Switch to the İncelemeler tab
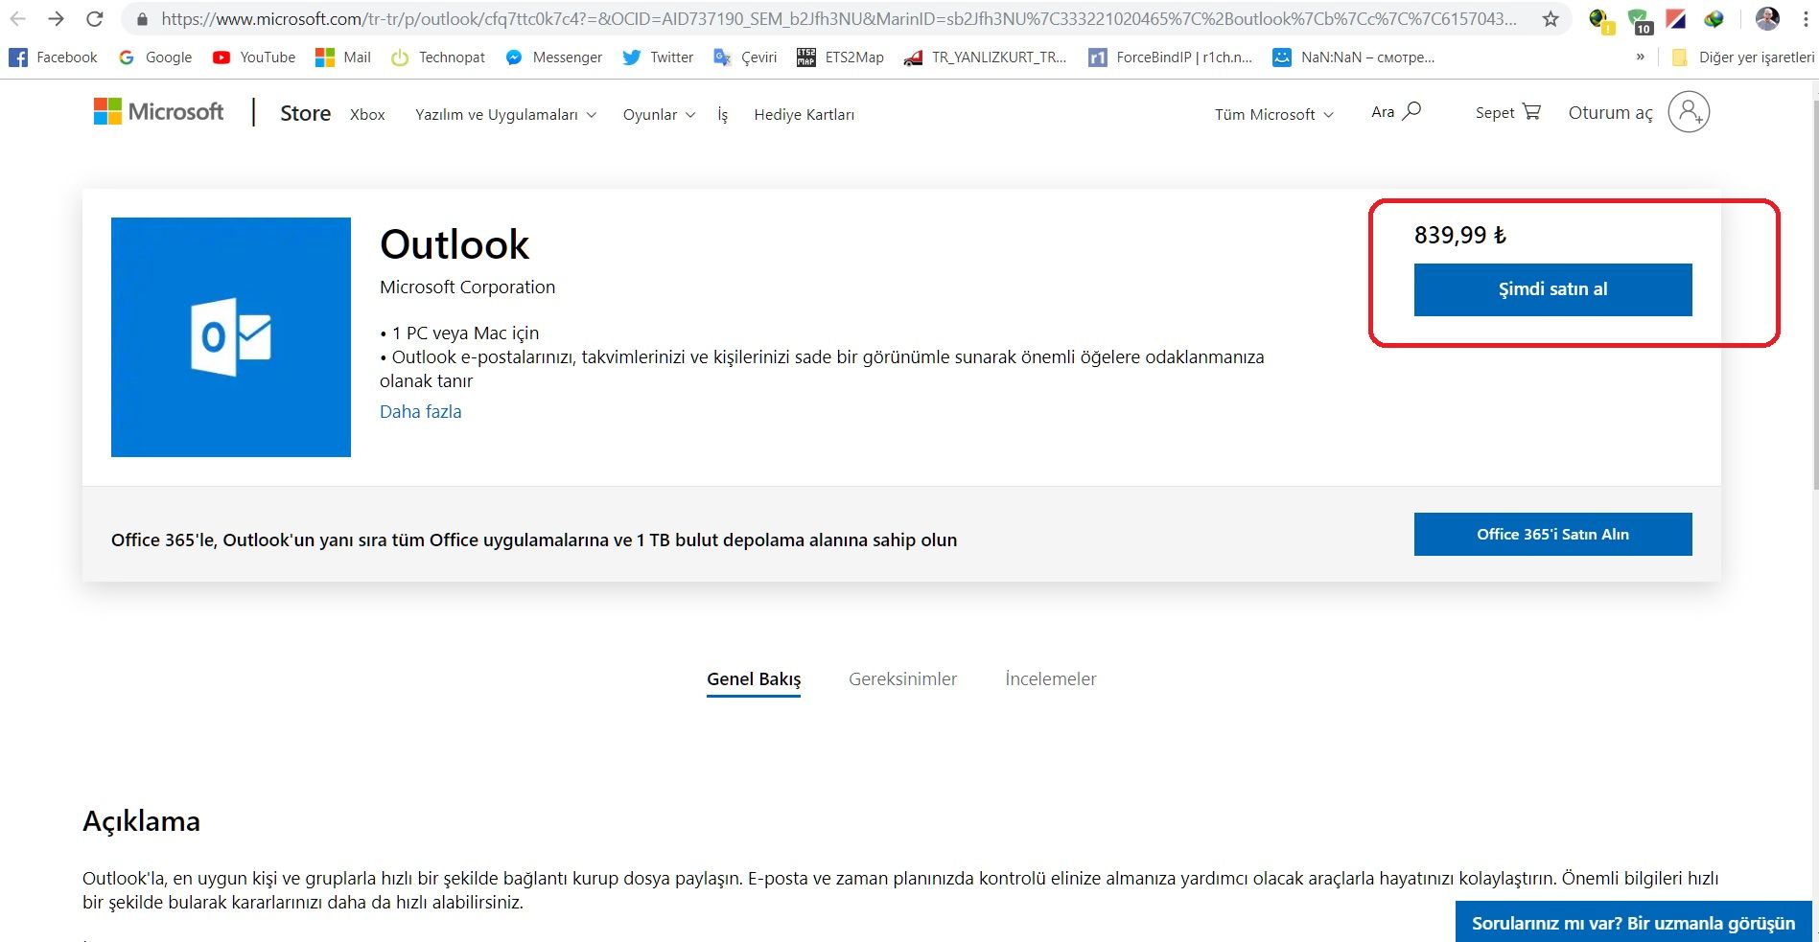 [x=1050, y=679]
